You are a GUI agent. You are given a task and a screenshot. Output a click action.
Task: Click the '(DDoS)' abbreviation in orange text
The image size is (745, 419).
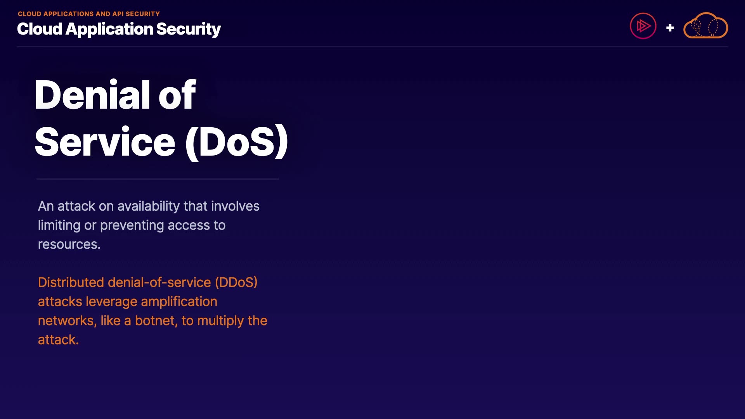tap(236, 282)
